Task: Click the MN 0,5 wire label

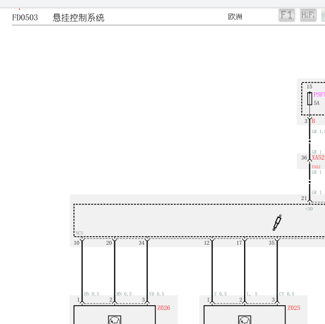Action: (124, 294)
